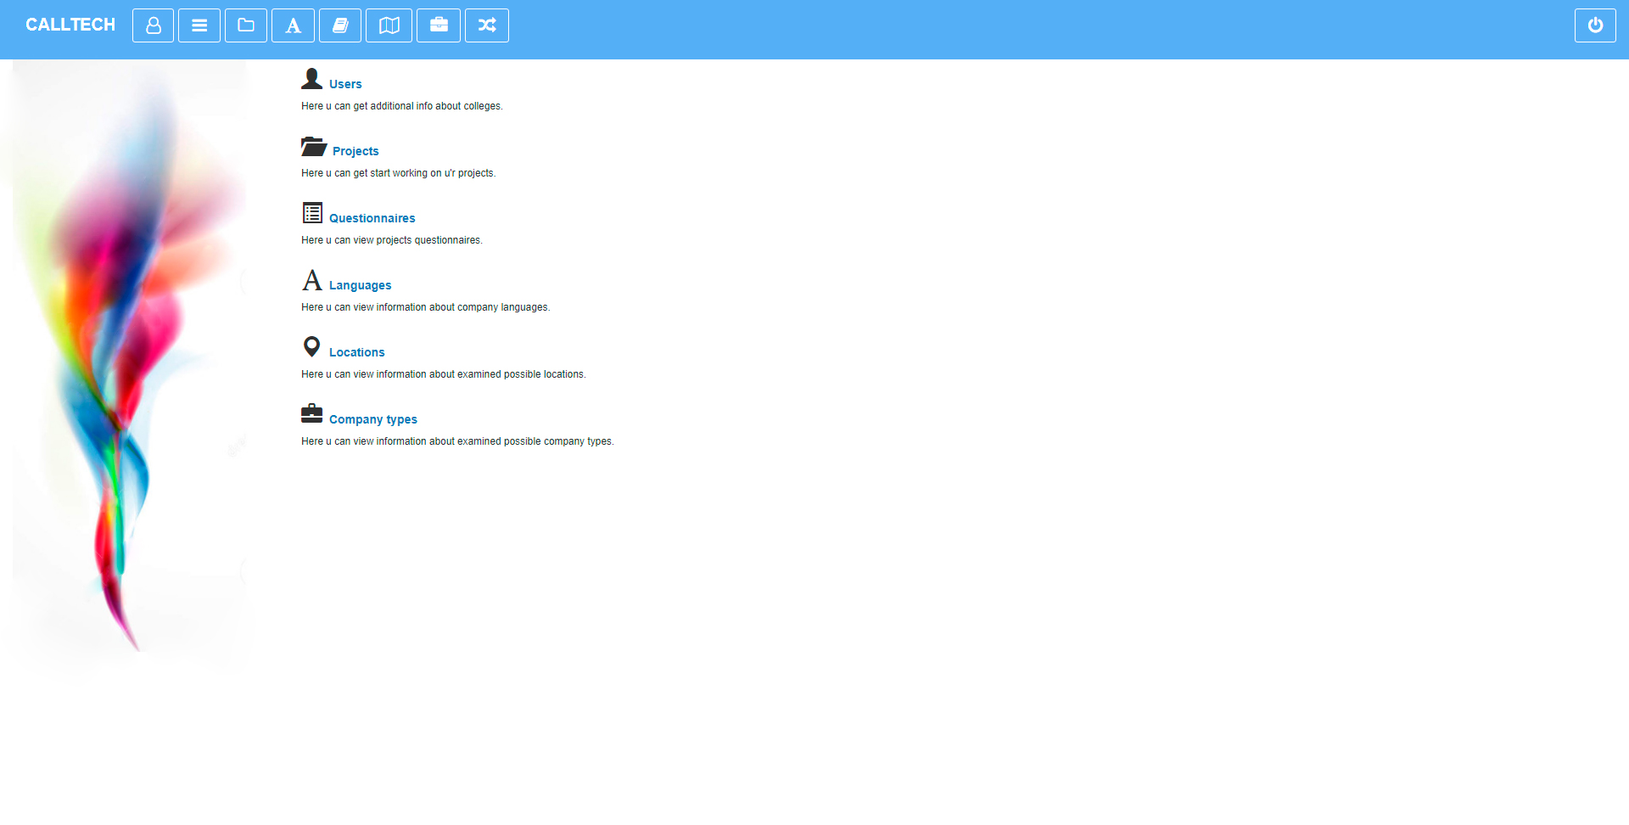This screenshot has width=1629, height=825.
Task: Click the map pin icon beside Locations
Action: [311, 346]
